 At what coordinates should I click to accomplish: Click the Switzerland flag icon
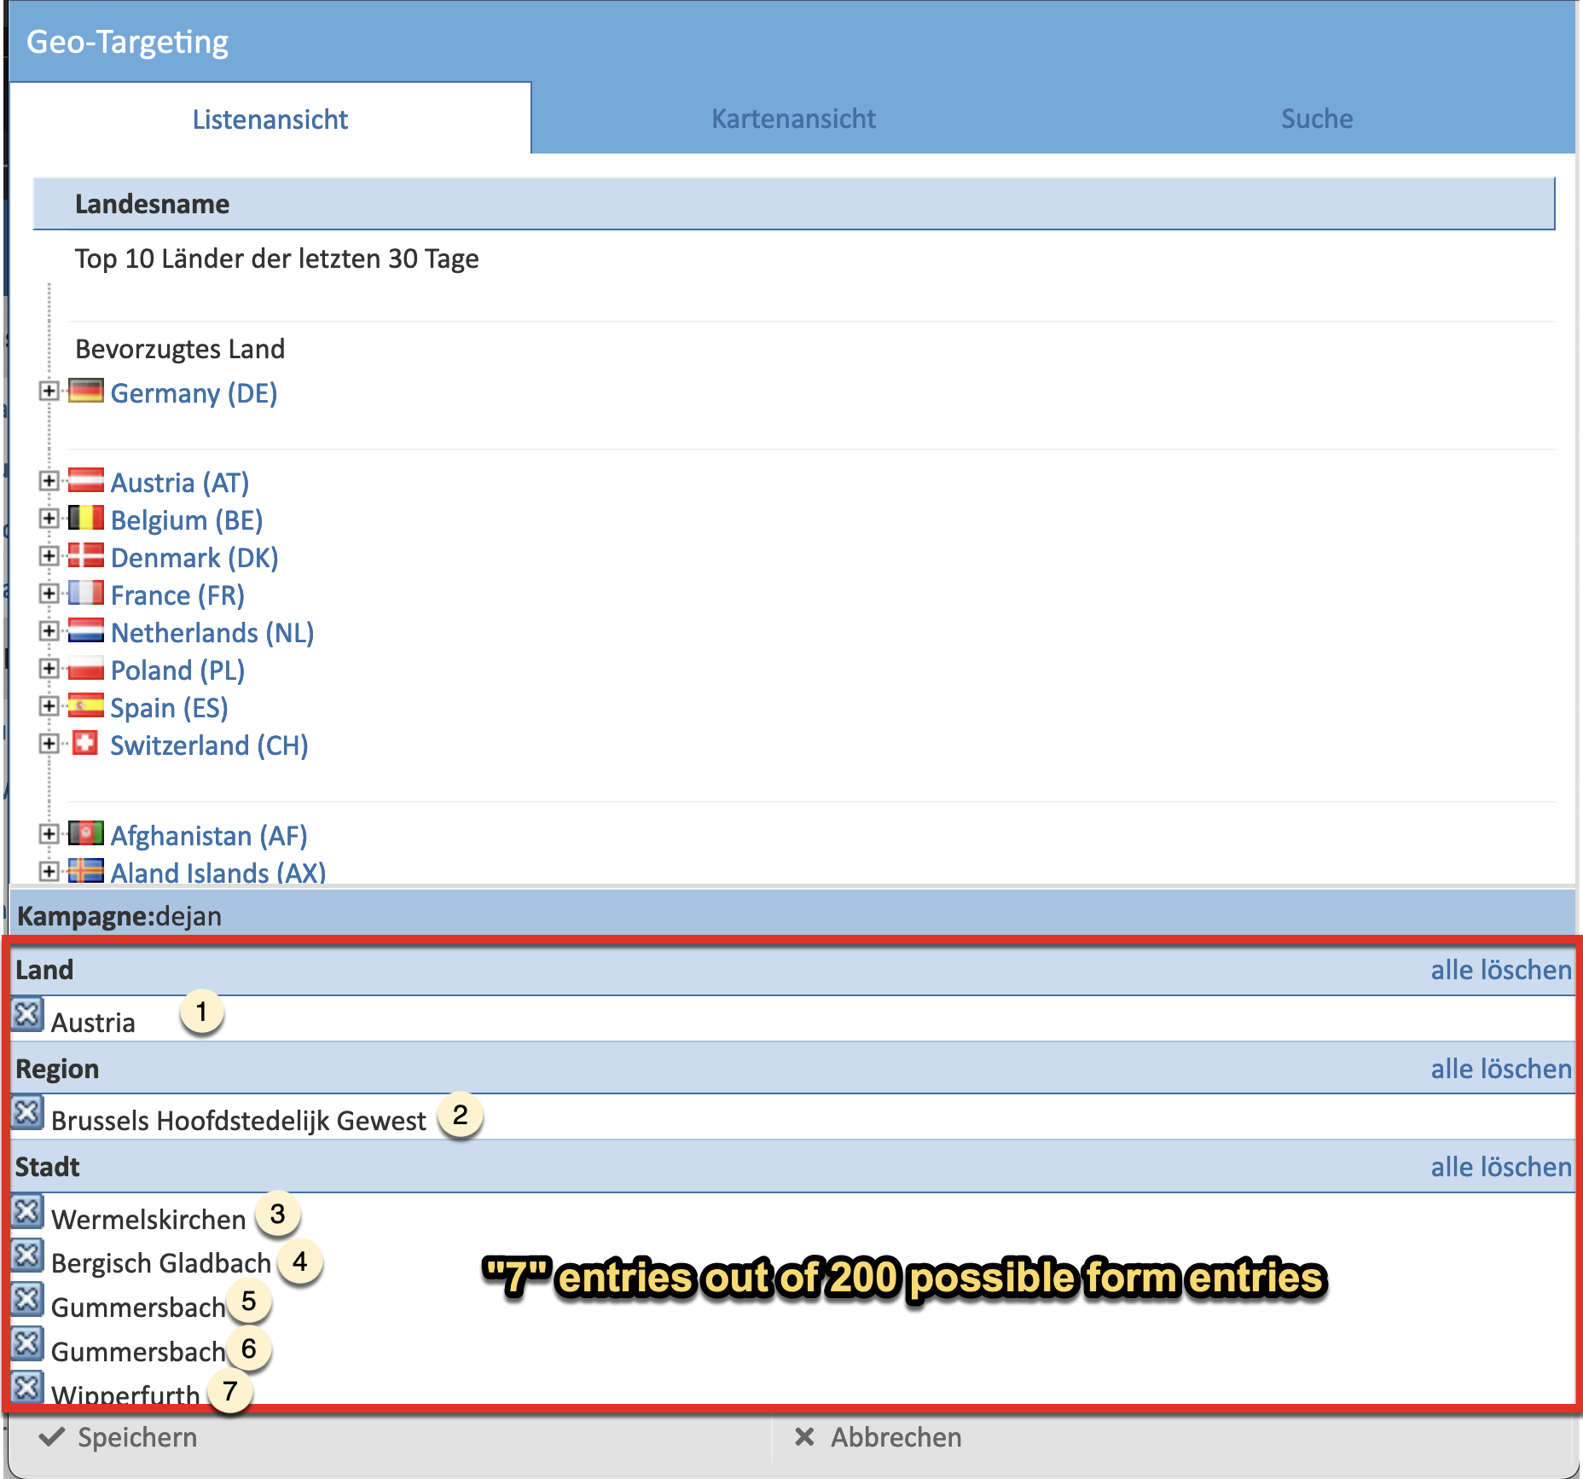coord(84,743)
